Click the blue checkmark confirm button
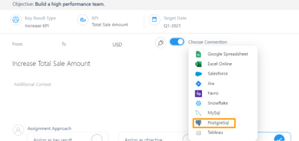Screen dimensions: 299x141 [279, 138]
